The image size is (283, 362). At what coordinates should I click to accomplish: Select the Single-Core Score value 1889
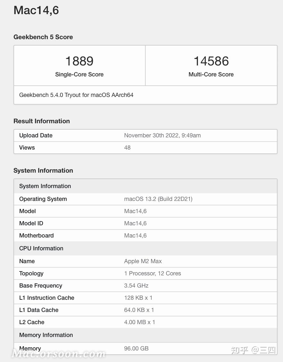79,61
